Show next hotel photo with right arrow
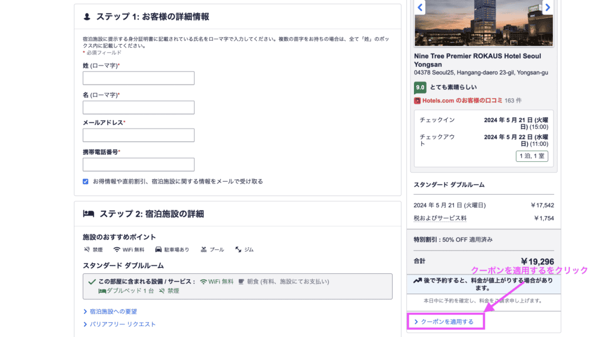Screen dimensions: 610x337 (548, 7)
